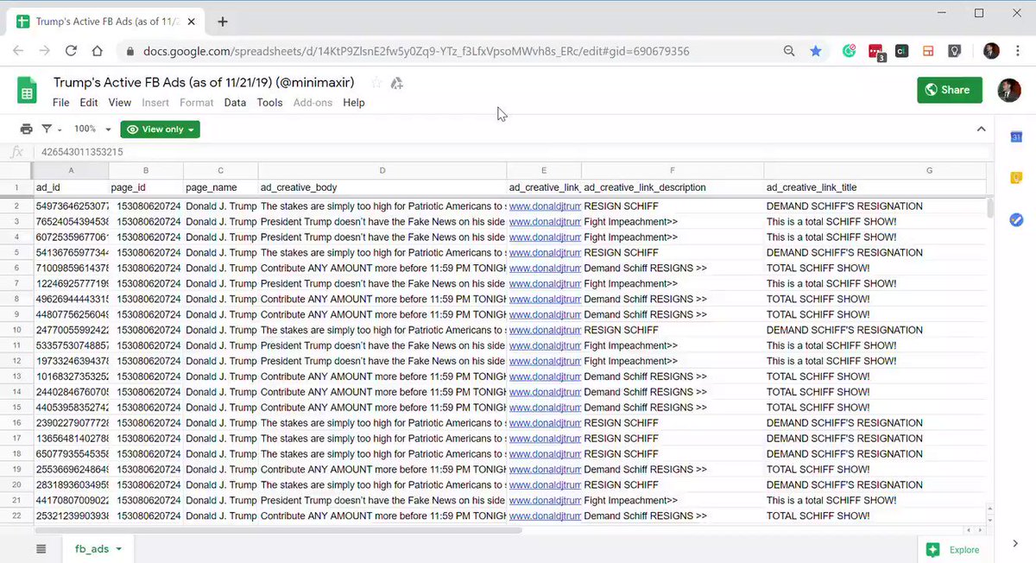This screenshot has width=1036, height=563.
Task: Click the red extension icon with badge
Action: tap(875, 52)
